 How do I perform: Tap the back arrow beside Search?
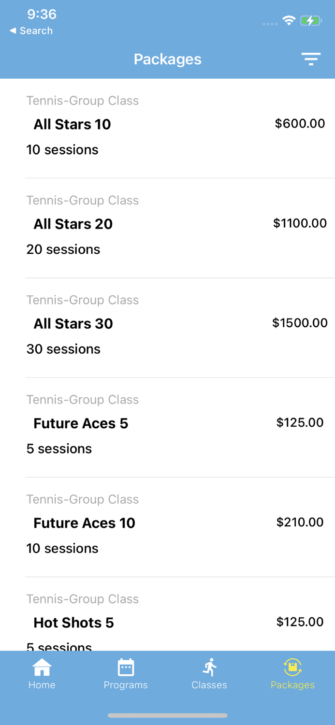pos(13,31)
